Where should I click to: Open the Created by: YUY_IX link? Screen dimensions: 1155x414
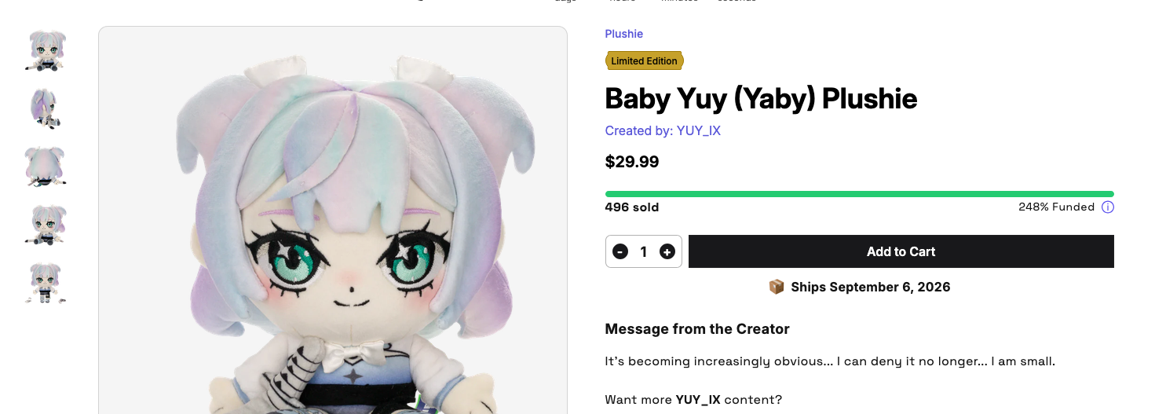tap(663, 130)
